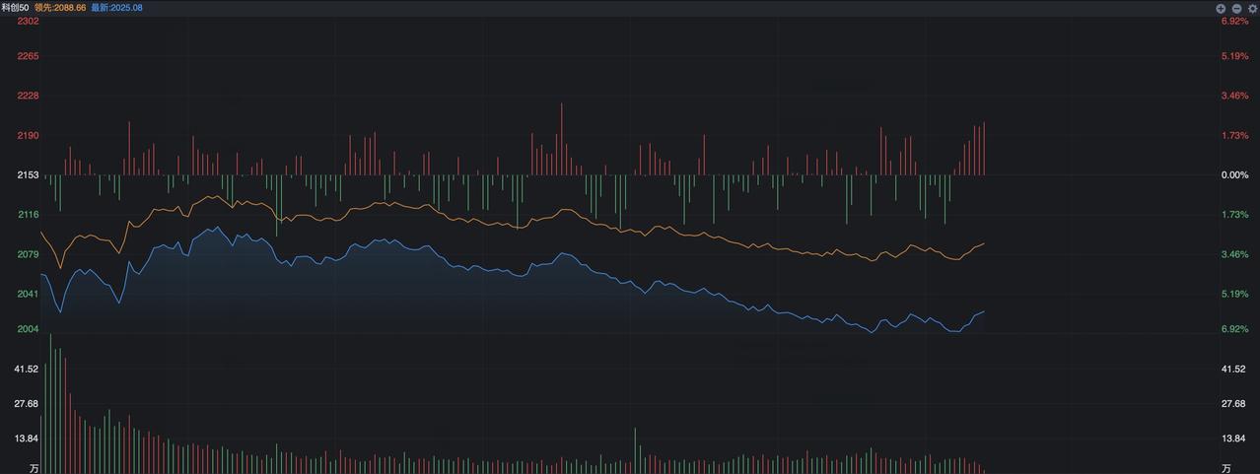The image size is (1260, 474).
Task: Click the right-side 13.84 volume label
Action: coord(1233,439)
